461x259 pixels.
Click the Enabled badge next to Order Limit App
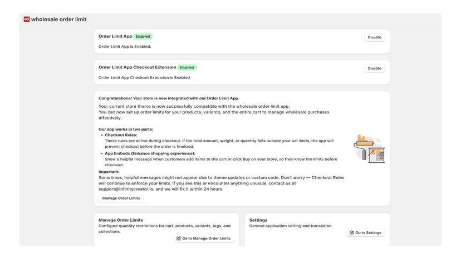143,37
